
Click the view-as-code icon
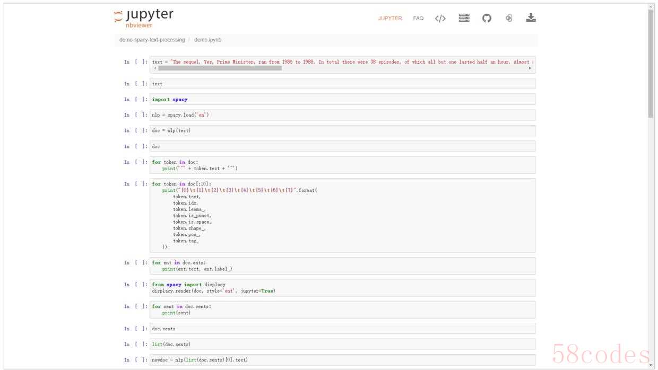coord(440,19)
